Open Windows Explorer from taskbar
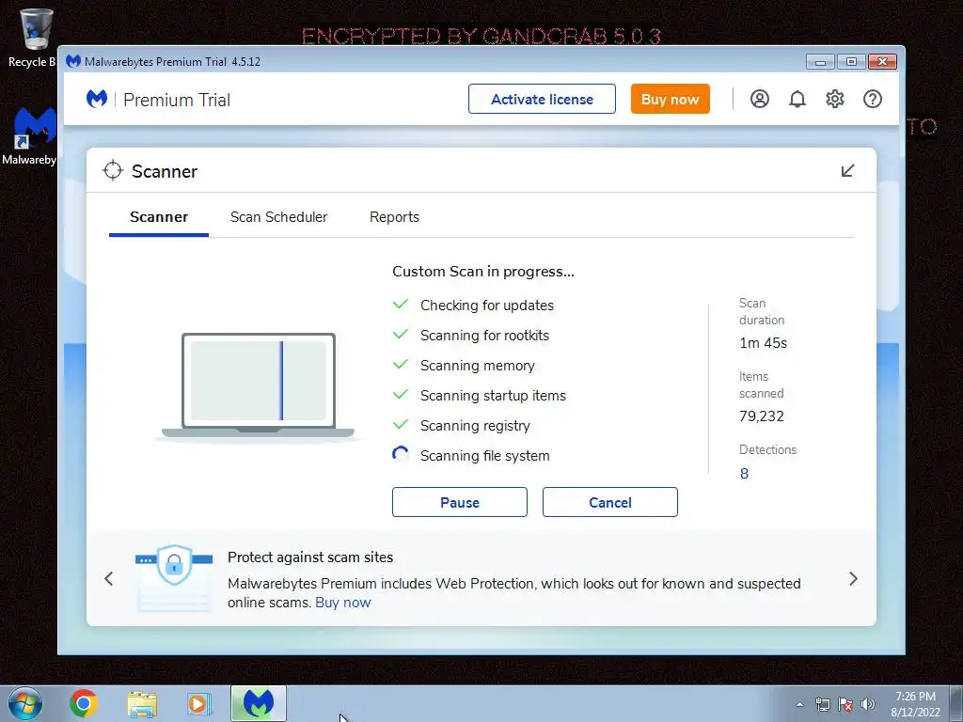The height and width of the screenshot is (722, 963). pyautogui.click(x=142, y=703)
